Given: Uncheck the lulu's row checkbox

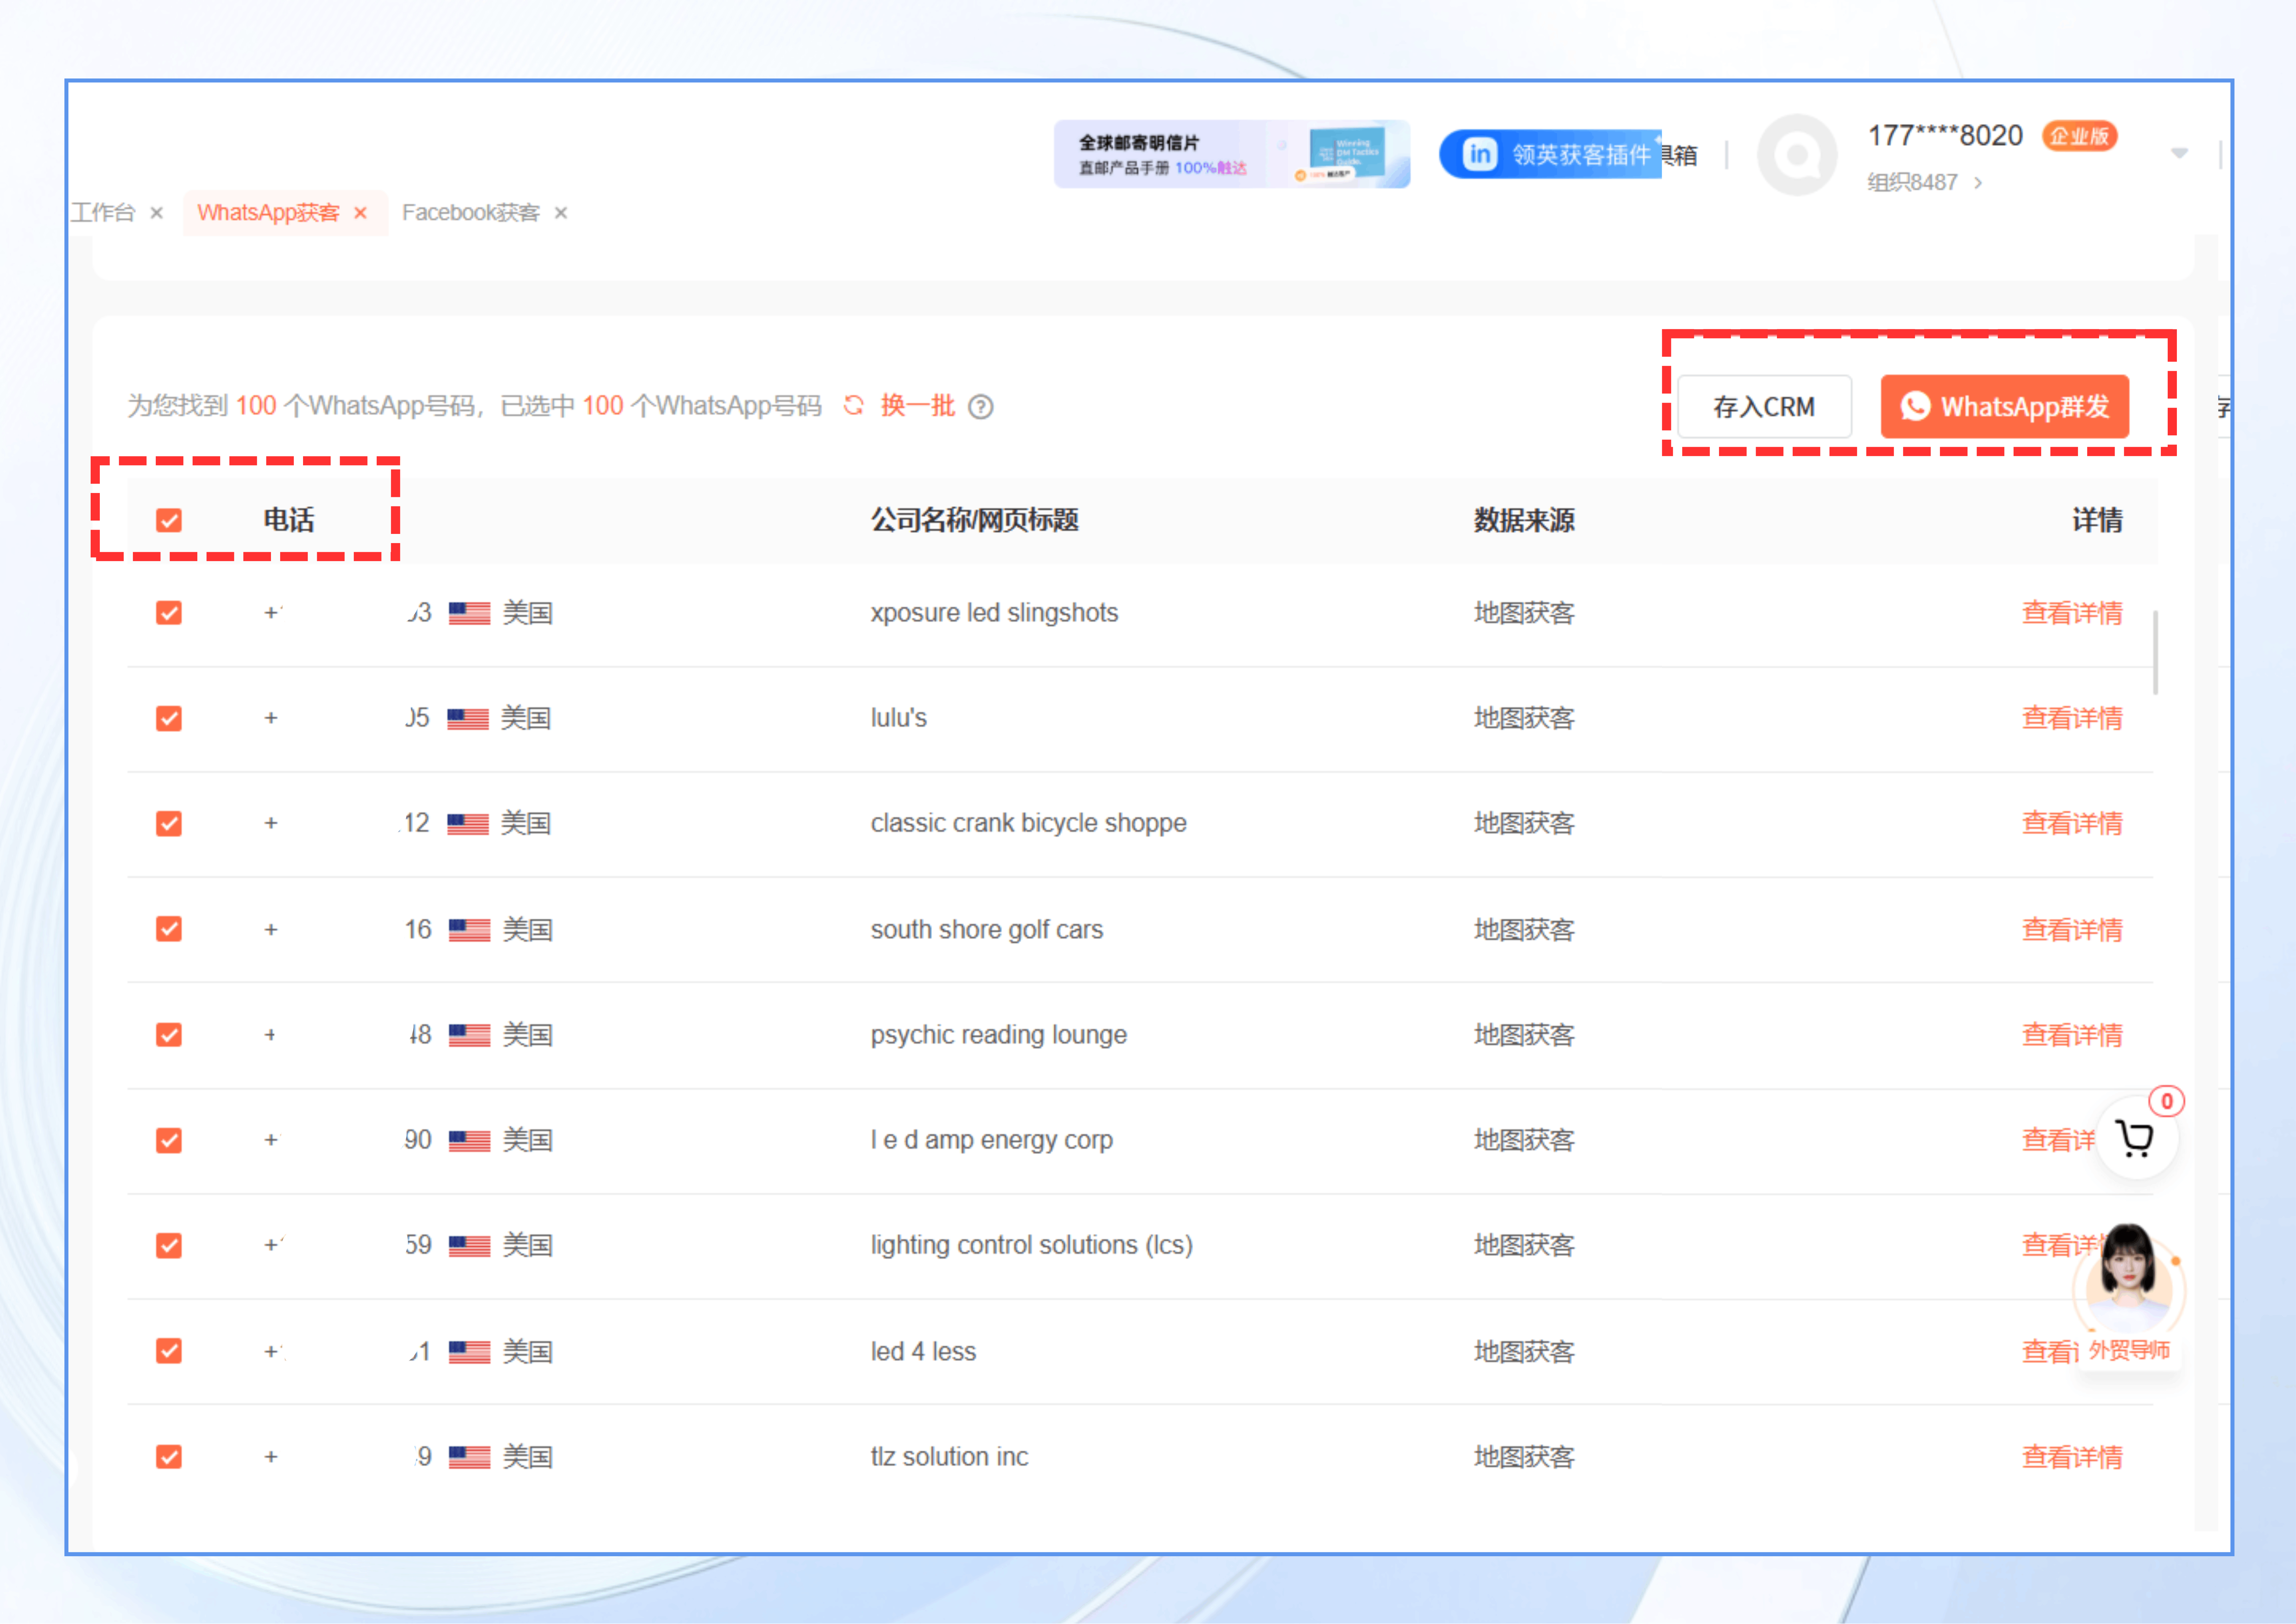Looking at the screenshot, I should pyautogui.click(x=169, y=719).
